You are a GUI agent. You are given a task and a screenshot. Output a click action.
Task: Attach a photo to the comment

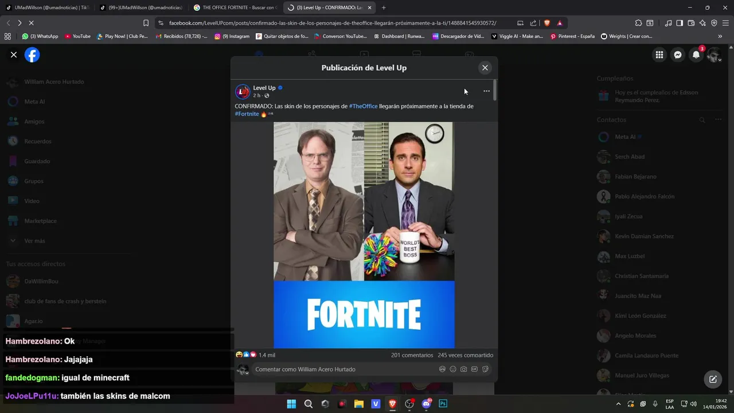(463, 369)
